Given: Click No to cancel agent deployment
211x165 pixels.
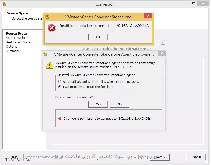Looking at the screenshot, I should click(120, 104).
